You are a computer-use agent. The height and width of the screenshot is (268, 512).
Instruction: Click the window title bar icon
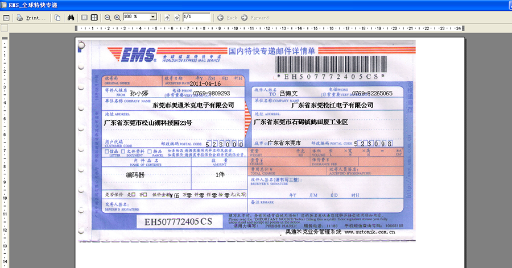tap(3, 5)
